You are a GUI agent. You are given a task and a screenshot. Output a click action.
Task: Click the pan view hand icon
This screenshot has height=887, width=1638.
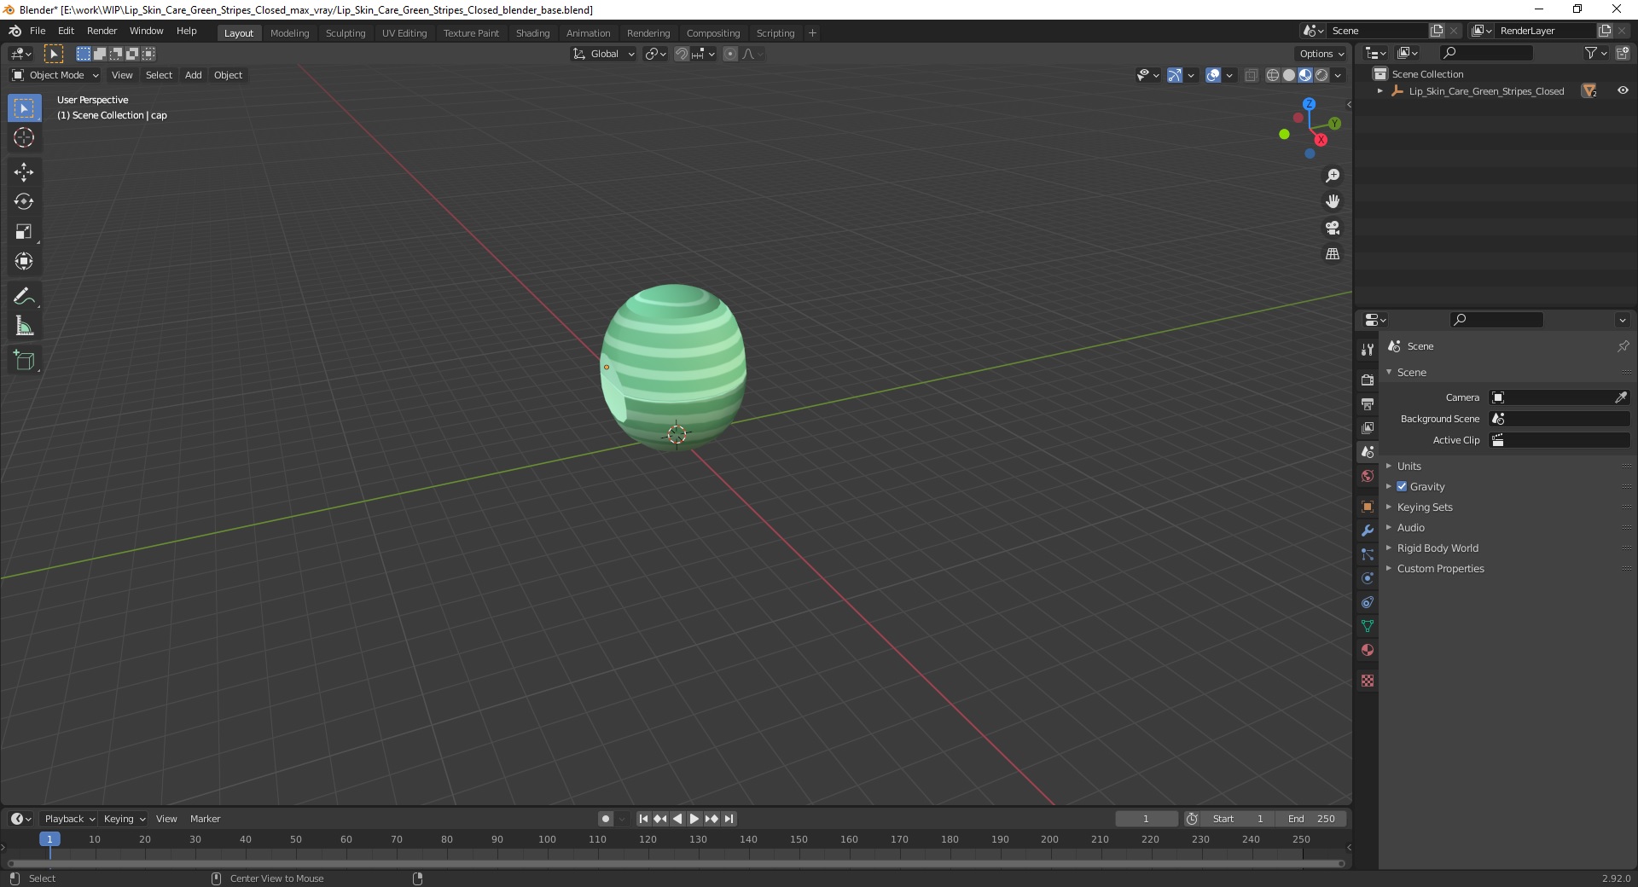pos(1333,202)
